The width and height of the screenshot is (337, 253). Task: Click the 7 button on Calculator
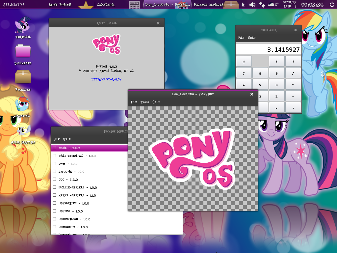(x=244, y=73)
